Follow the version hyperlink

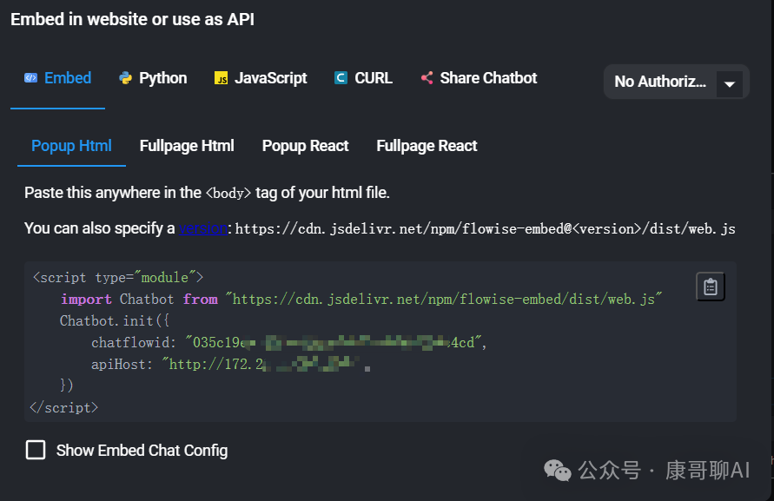point(203,228)
